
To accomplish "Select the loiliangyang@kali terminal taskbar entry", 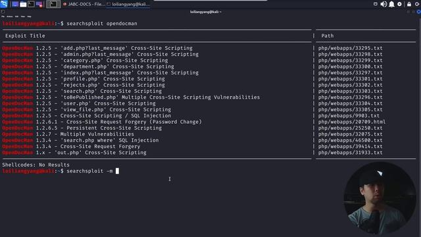I will 128,4.
